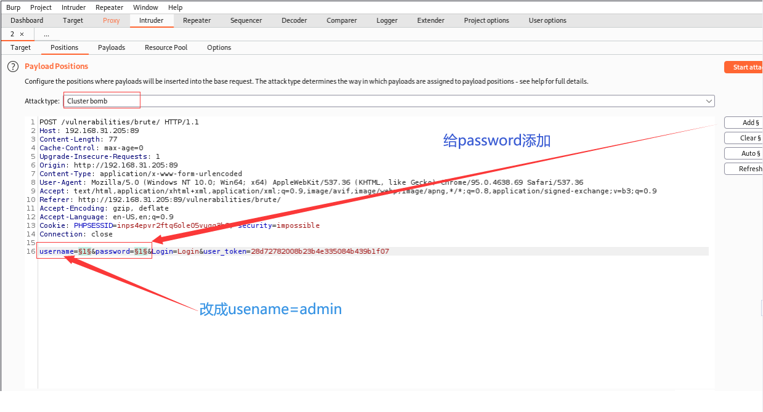
Task: Open the Project menu
Action: [x=41, y=7]
